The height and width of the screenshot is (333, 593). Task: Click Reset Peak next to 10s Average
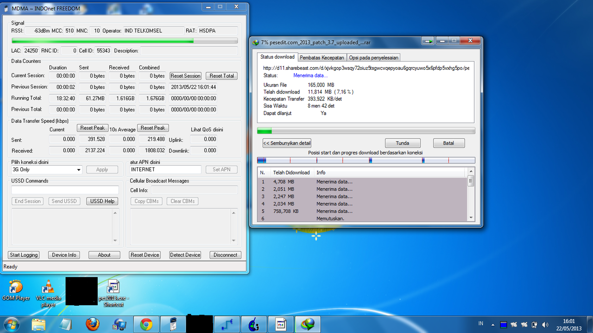tap(153, 128)
